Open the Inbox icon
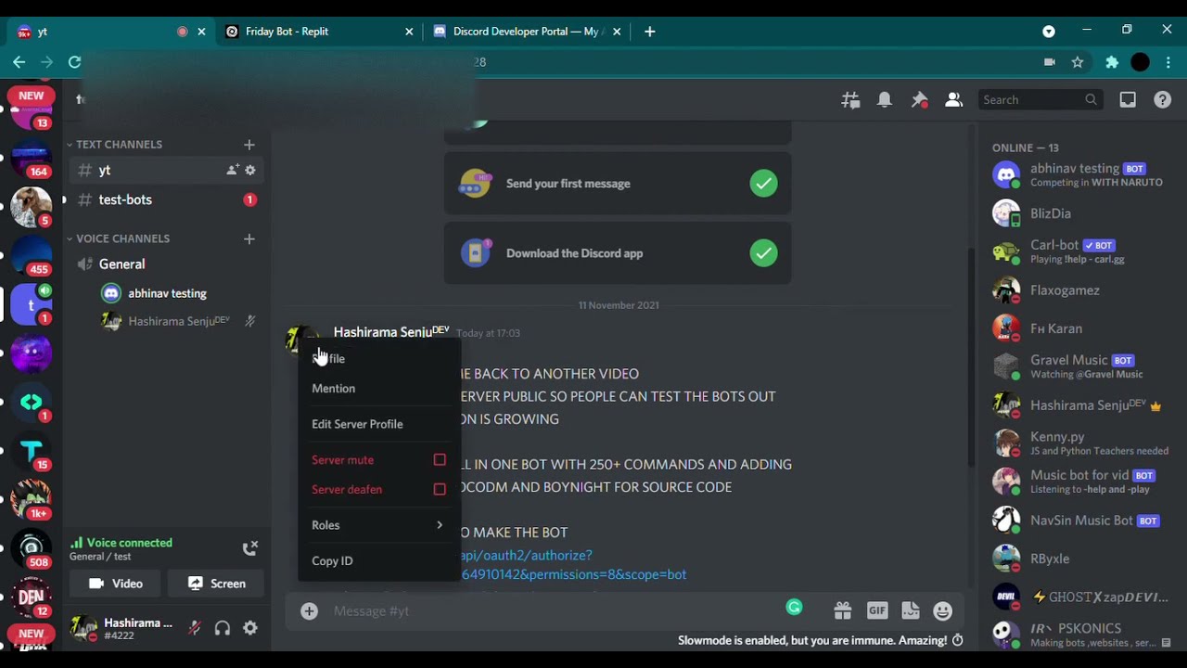The image size is (1187, 668). (x=1128, y=100)
